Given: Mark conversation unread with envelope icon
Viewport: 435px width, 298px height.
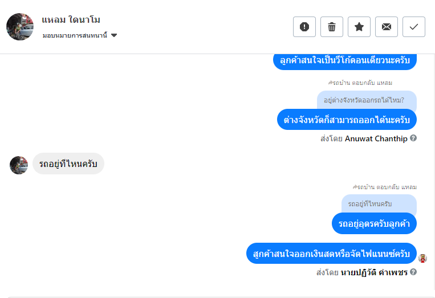Looking at the screenshot, I should (x=387, y=27).
